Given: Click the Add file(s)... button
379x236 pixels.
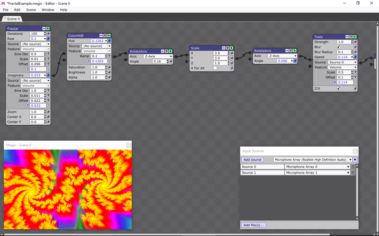Looking at the screenshot, I should tap(253, 225).
